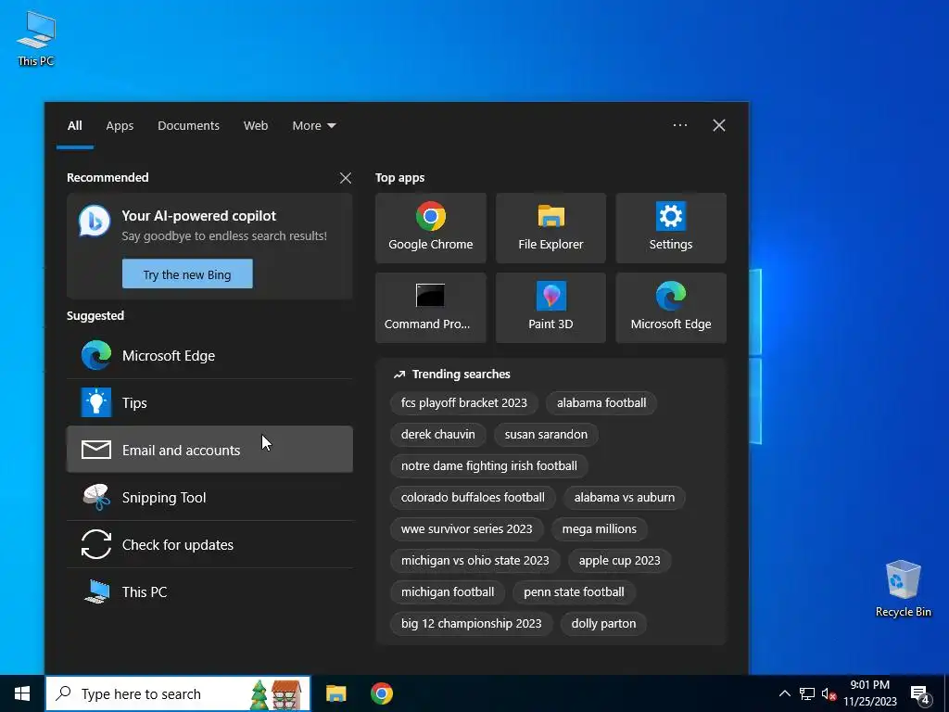Image resolution: width=949 pixels, height=712 pixels.
Task: Click the Windows Start button
Action: tap(22, 693)
